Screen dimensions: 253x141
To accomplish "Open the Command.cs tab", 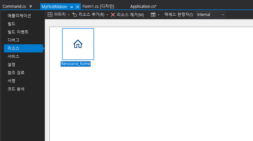I will tap(14, 7).
